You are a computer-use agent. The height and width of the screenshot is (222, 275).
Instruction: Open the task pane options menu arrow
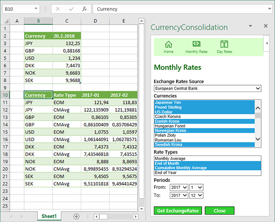tap(250, 26)
